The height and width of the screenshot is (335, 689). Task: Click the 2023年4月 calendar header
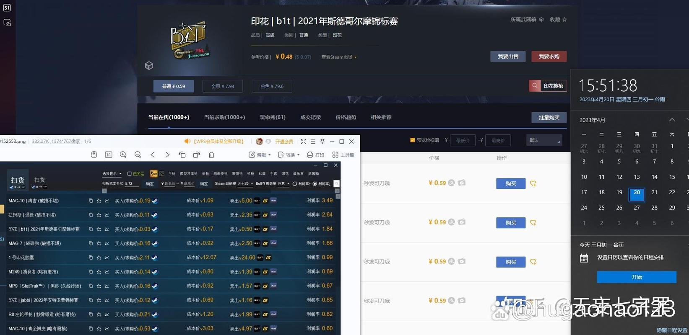(592, 120)
